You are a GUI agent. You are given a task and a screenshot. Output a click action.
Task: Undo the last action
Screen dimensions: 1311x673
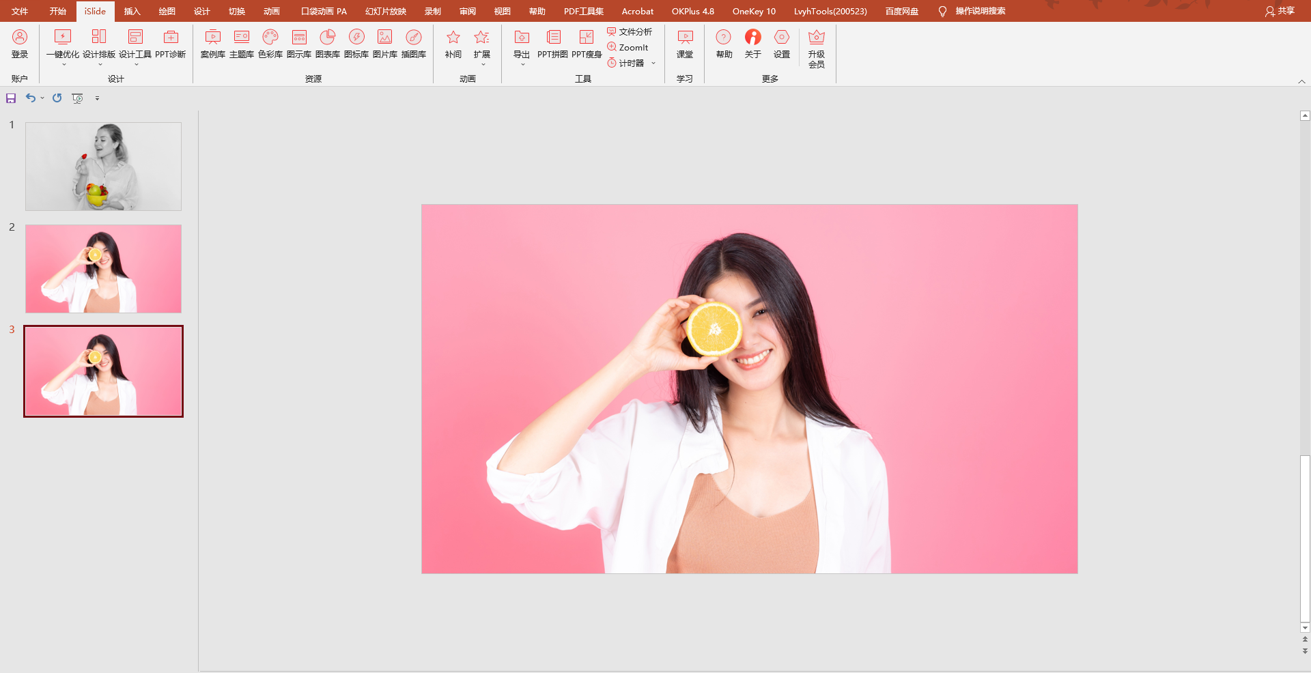(31, 98)
